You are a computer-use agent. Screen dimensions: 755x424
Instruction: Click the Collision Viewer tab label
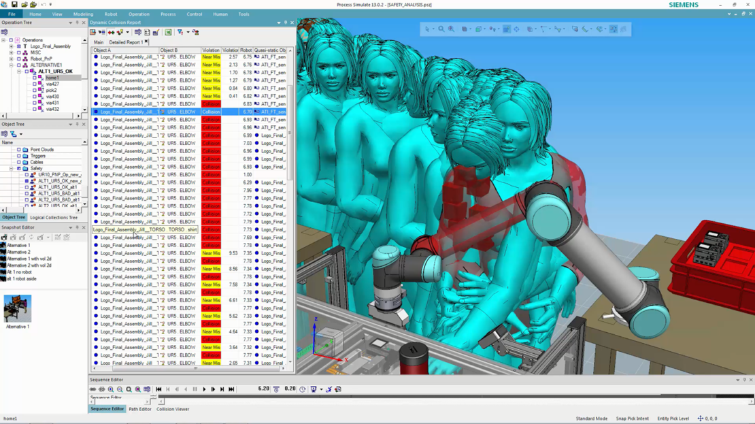(x=172, y=409)
